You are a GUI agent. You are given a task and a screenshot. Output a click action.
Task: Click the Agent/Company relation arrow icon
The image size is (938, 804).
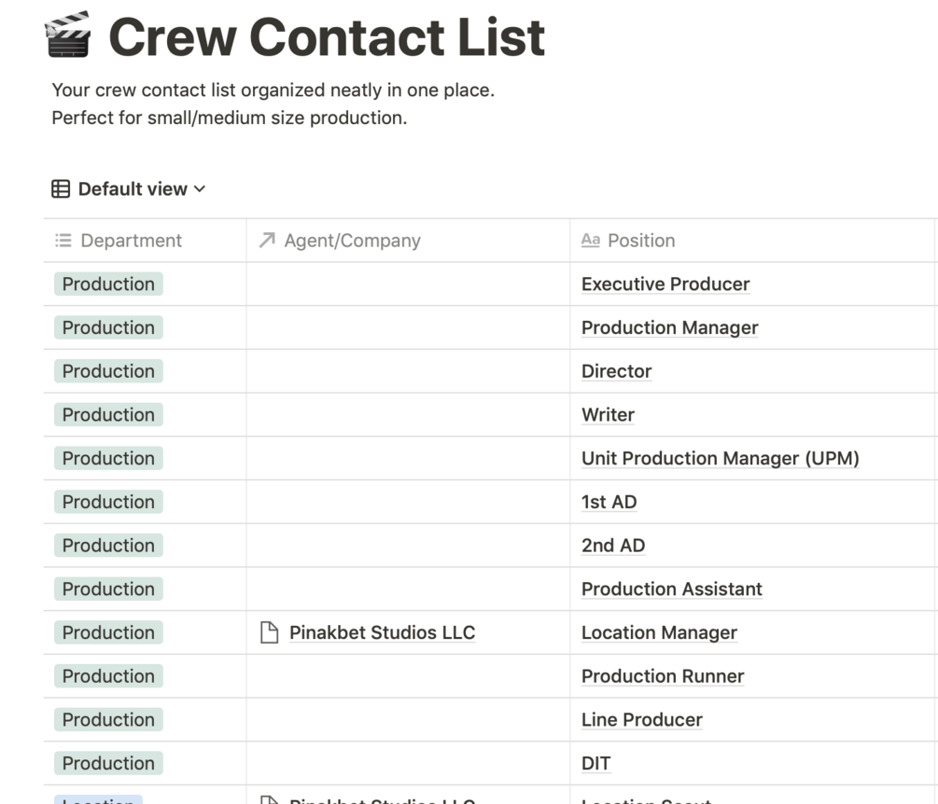click(x=267, y=241)
